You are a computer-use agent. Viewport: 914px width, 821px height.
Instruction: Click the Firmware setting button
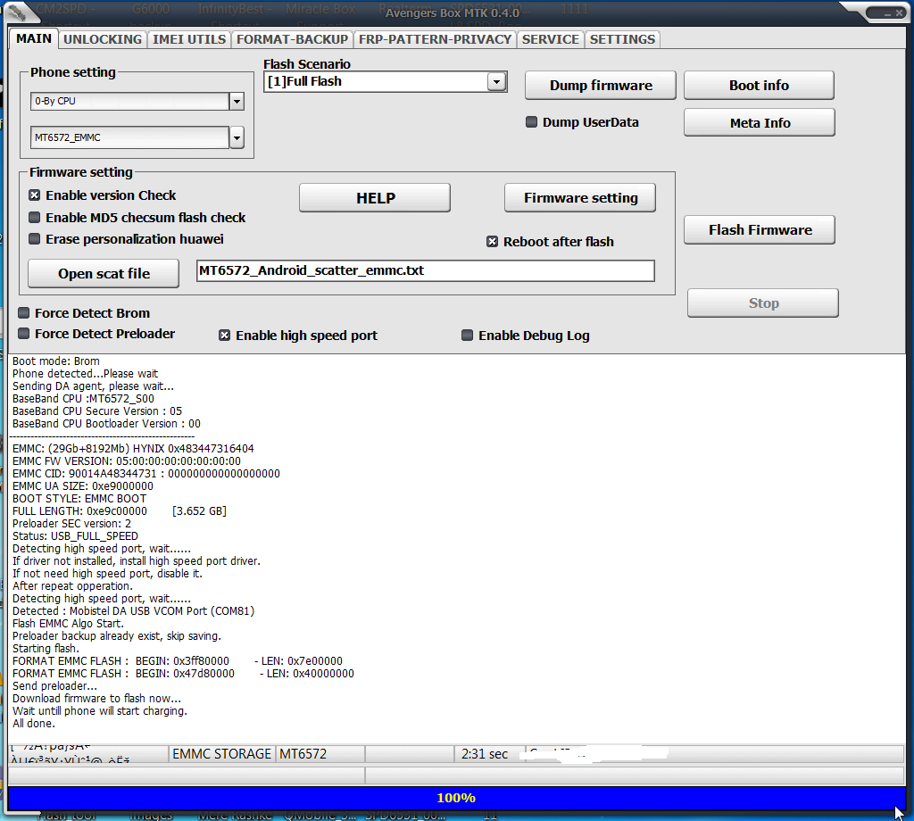click(x=580, y=198)
